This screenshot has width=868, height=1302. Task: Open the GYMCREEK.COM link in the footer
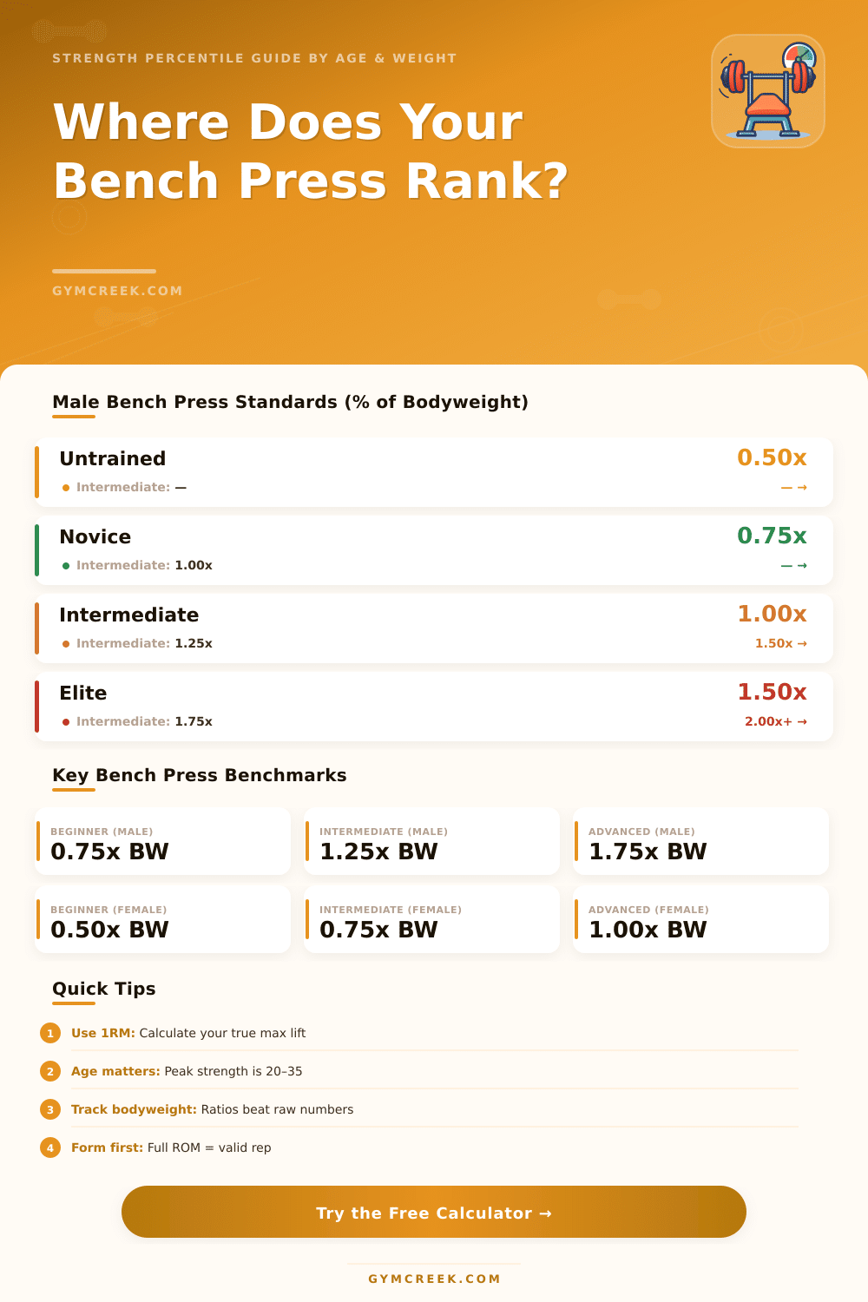pos(434,1279)
